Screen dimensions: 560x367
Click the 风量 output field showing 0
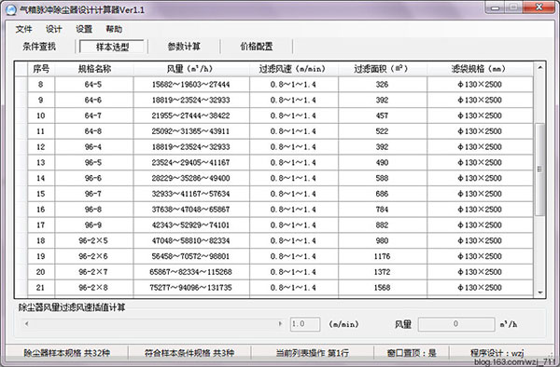point(456,324)
